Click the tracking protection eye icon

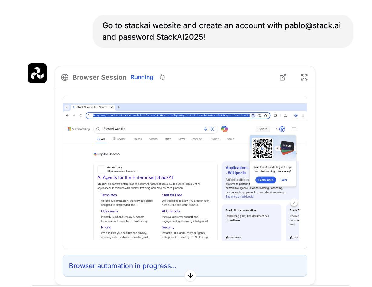point(259,116)
